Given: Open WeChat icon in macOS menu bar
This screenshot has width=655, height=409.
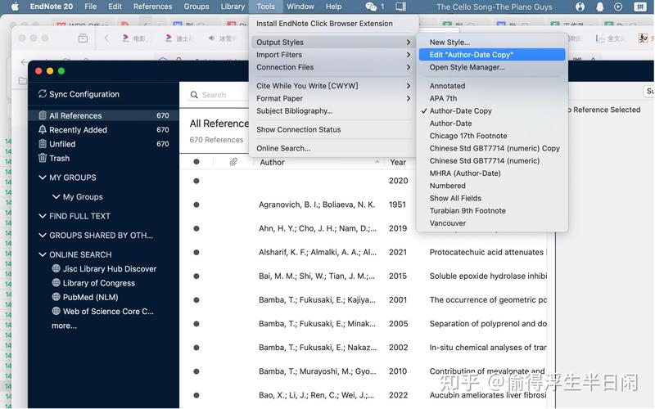Looking at the screenshot, I should tap(373, 7).
